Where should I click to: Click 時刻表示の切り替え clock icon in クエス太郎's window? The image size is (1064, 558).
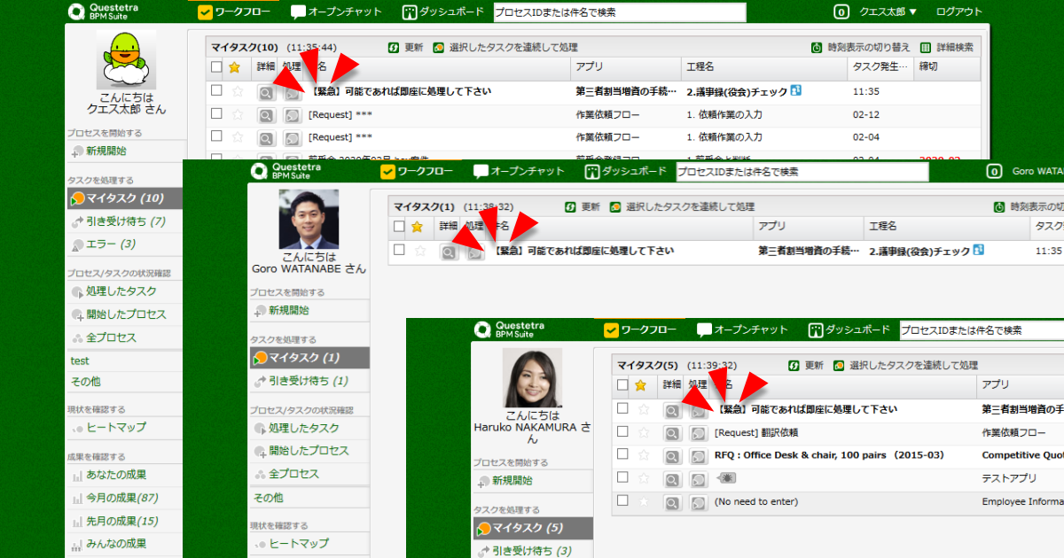818,47
